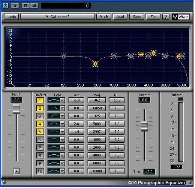Image resolution: width=195 pixels, height=188 pixels.
Task: Click the host preset name black field
Action: [63, 6]
